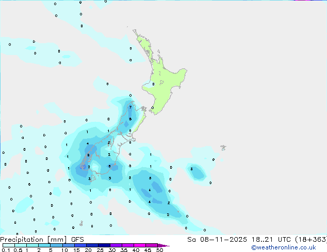
Task: Click the purple above-50 legend arrow tip
Action: [x=163, y=245]
